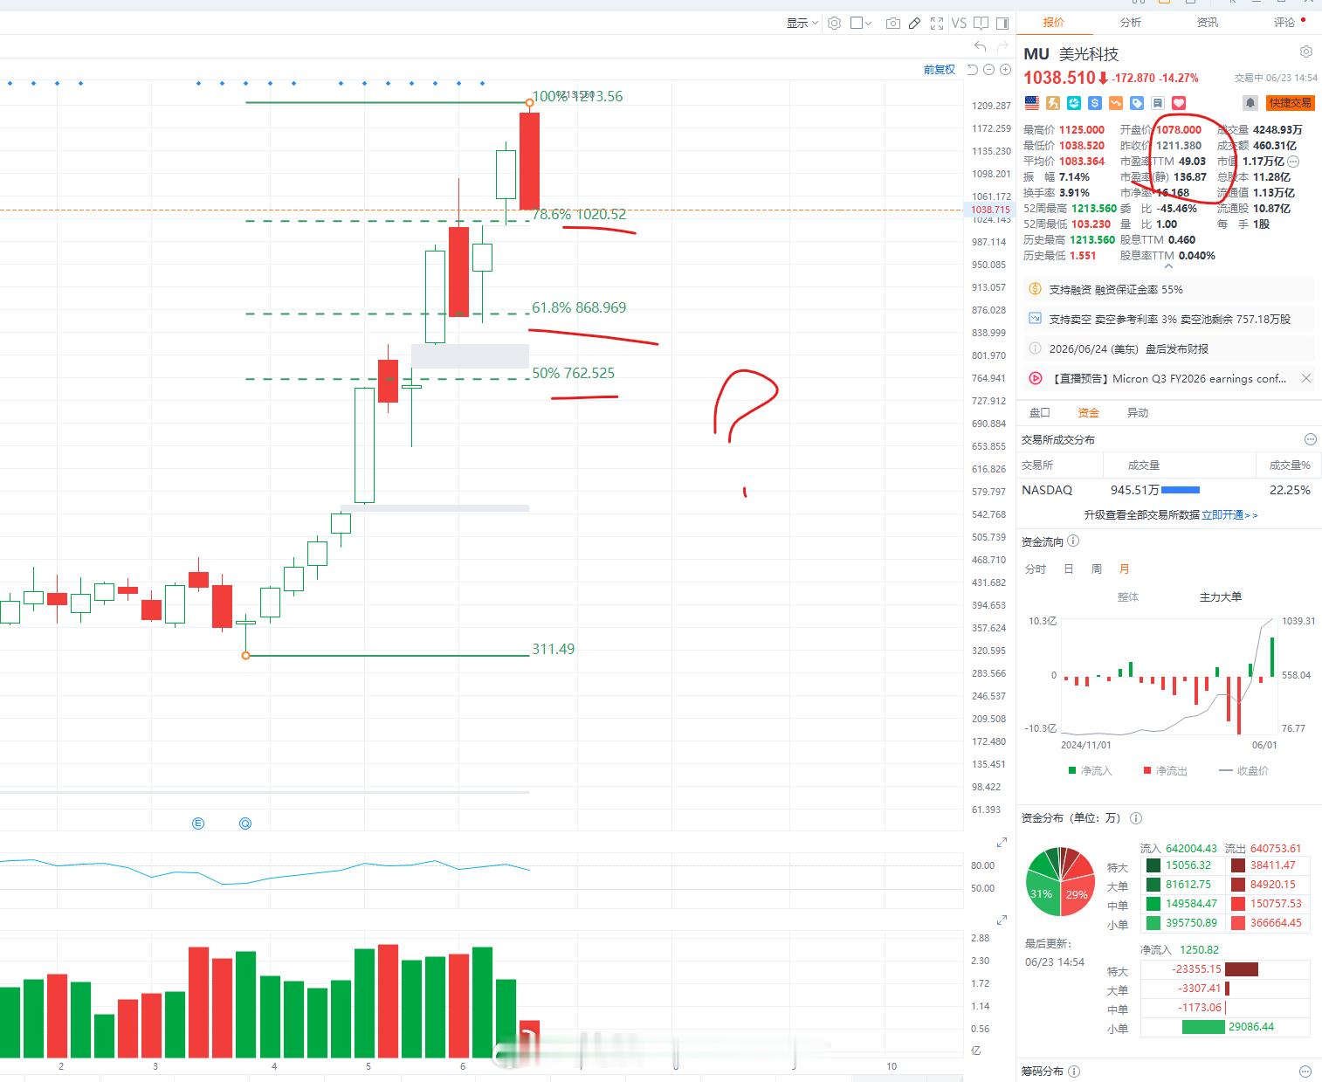Click the 小单 outflow light red swatch
Image resolution: width=1322 pixels, height=1082 pixels.
[x=1238, y=923]
